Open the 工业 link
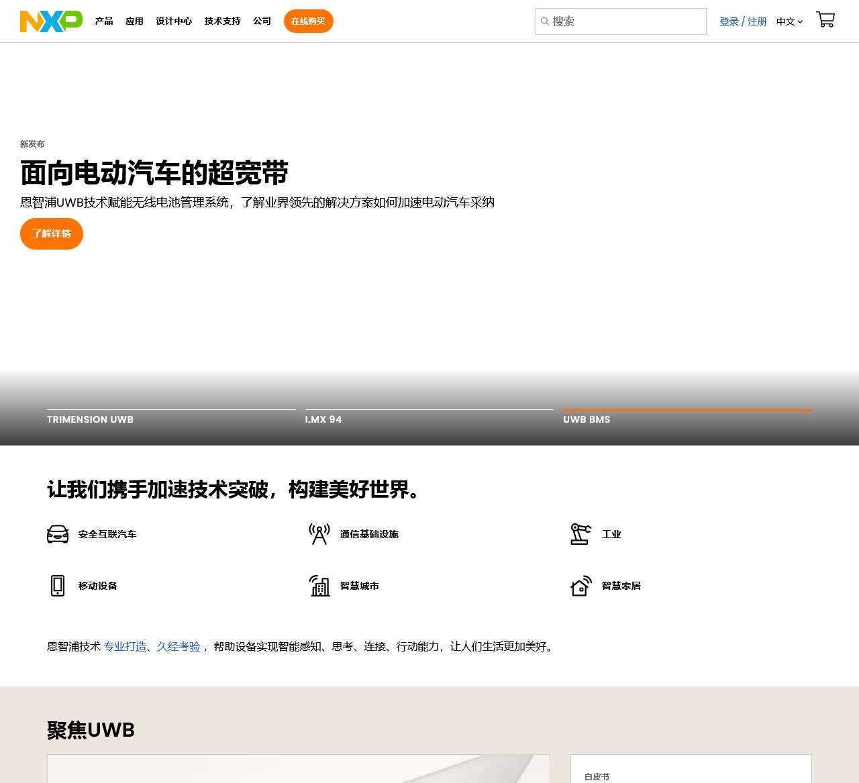Image resolution: width=859 pixels, height=783 pixels. tap(611, 534)
